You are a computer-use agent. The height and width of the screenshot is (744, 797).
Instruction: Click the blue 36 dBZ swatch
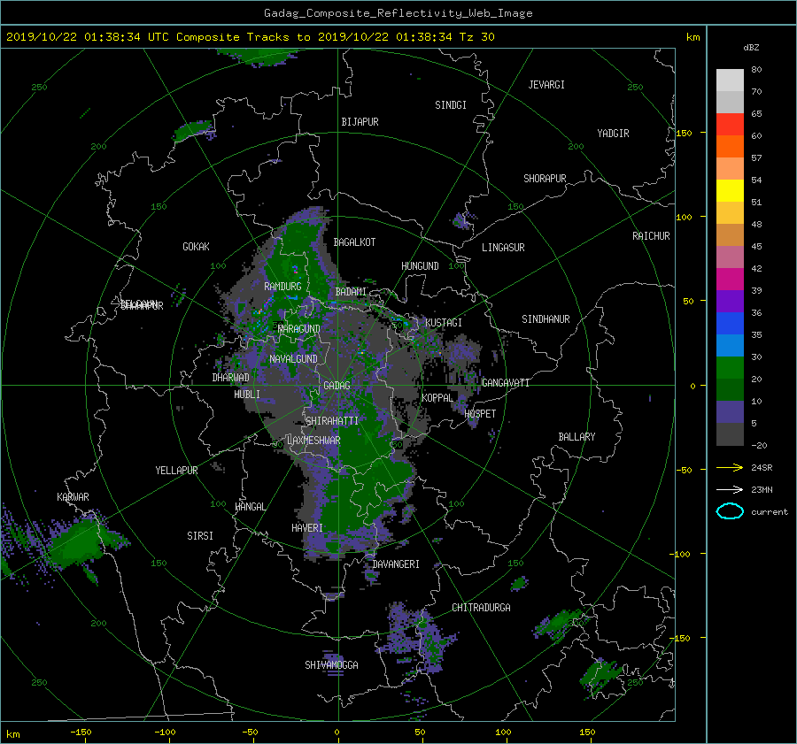[730, 323]
